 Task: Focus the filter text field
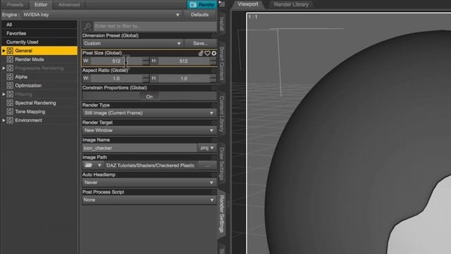(x=155, y=26)
